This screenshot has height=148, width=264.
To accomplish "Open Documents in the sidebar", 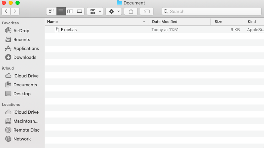I will click(25, 85).
